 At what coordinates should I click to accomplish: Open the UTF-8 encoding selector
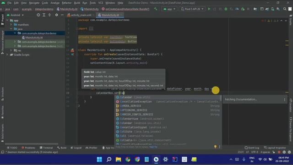(255, 152)
